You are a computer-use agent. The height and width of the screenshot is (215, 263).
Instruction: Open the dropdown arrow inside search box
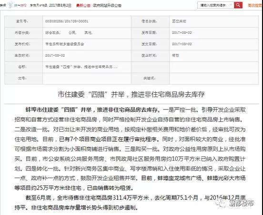point(231,5)
